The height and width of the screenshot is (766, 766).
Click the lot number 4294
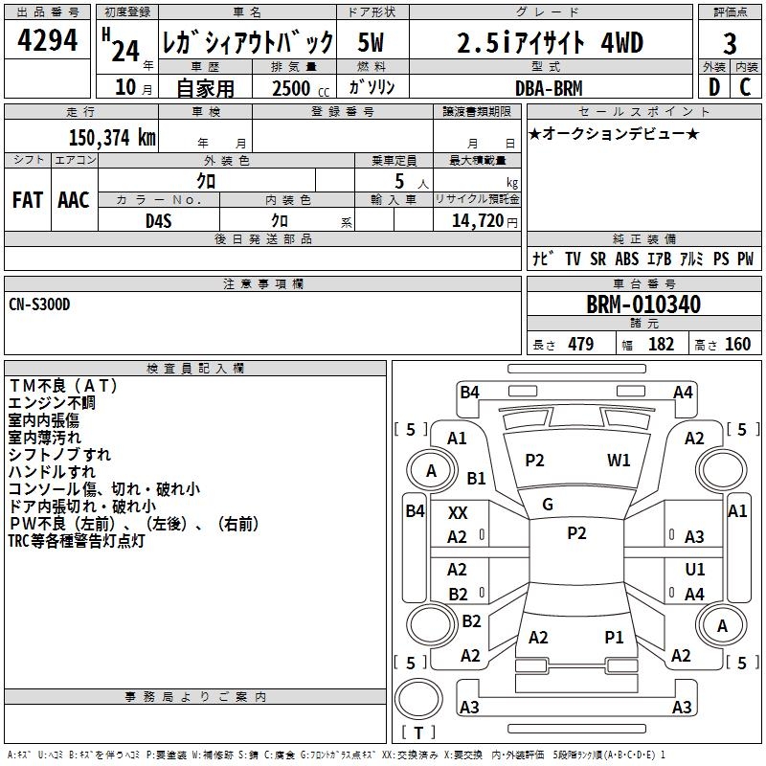pyautogui.click(x=47, y=40)
